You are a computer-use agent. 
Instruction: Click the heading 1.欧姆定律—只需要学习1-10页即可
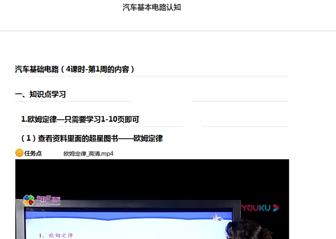80,119
